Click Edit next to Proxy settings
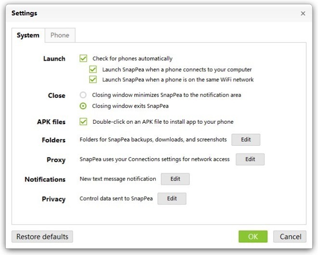 [x=250, y=159]
